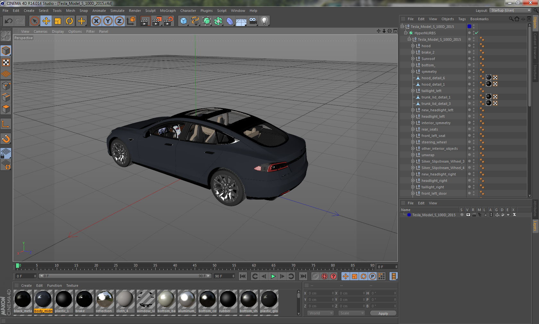Switch to Texture mode checkerboard icon
The width and height of the screenshot is (539, 324).
(x=6, y=62)
